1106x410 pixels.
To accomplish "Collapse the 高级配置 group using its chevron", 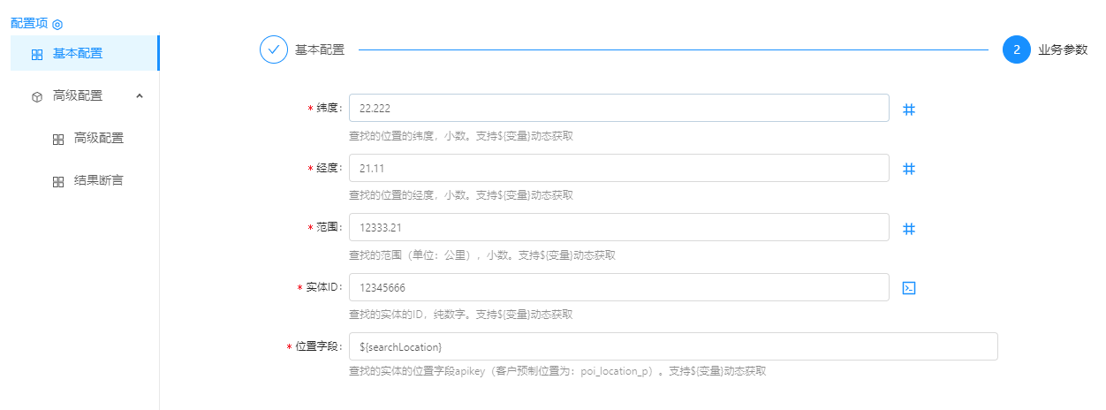I will click(x=140, y=95).
